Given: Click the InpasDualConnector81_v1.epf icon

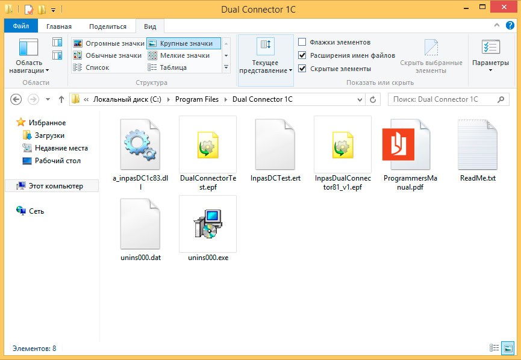Looking at the screenshot, I should [x=342, y=144].
